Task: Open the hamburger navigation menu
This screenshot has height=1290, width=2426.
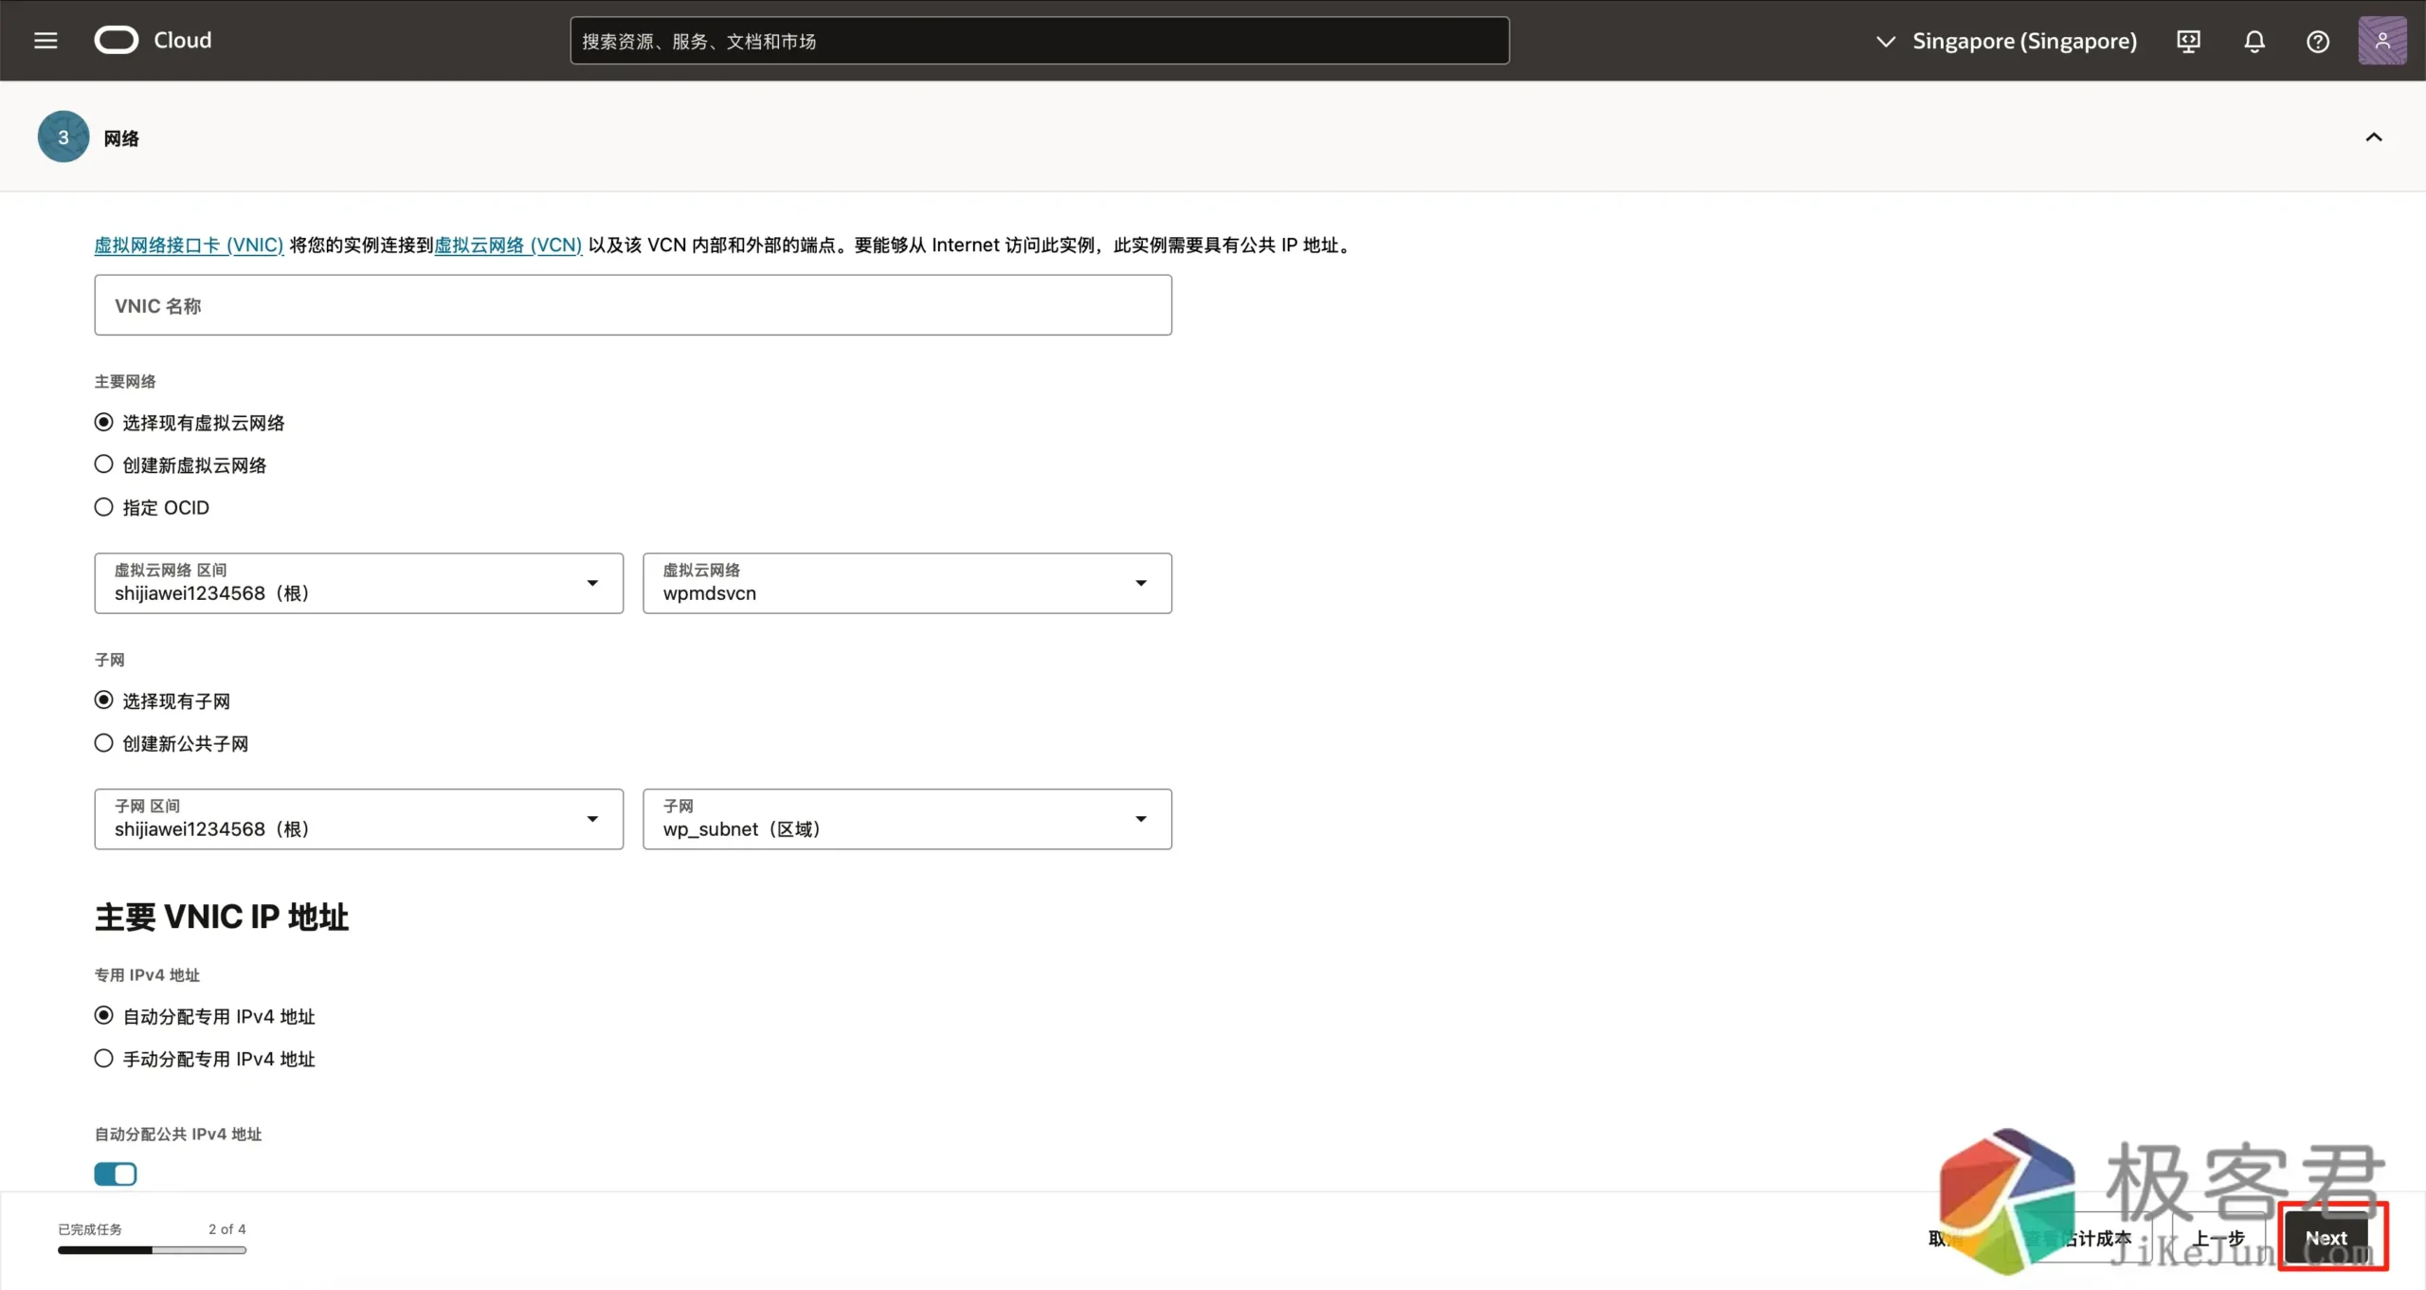Action: click(45, 40)
